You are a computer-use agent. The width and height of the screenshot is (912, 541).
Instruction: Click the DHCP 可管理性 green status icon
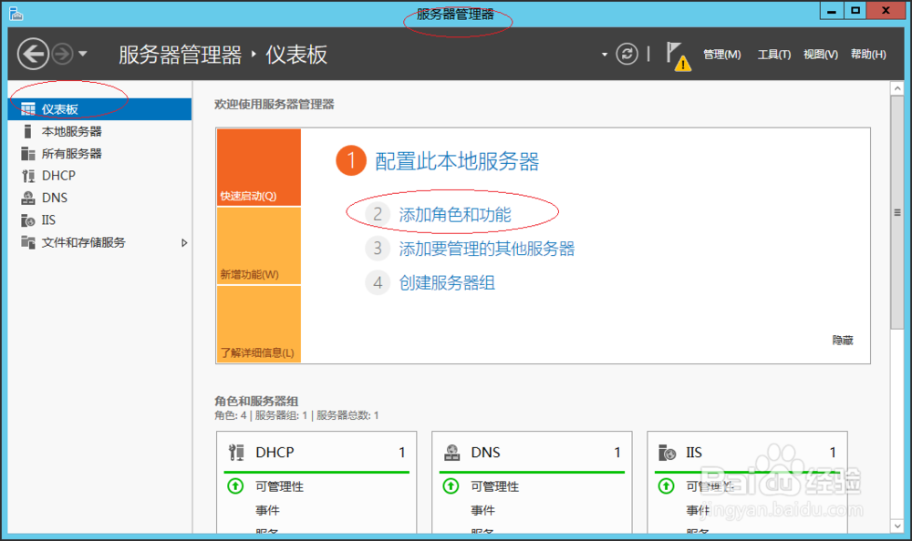click(235, 486)
